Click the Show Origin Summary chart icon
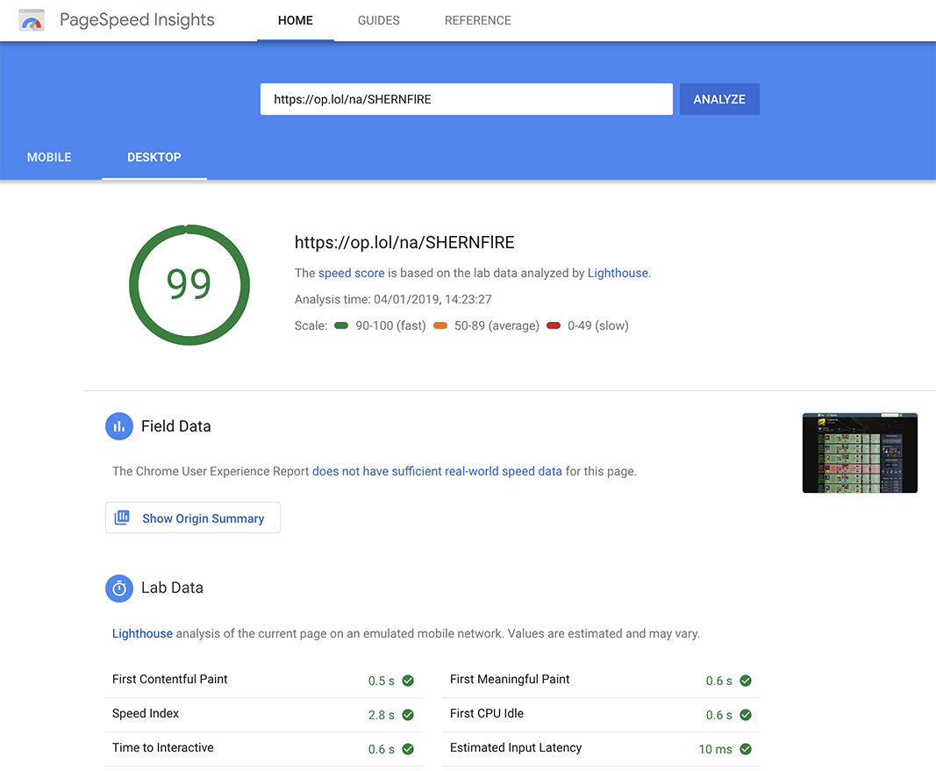 (x=122, y=518)
